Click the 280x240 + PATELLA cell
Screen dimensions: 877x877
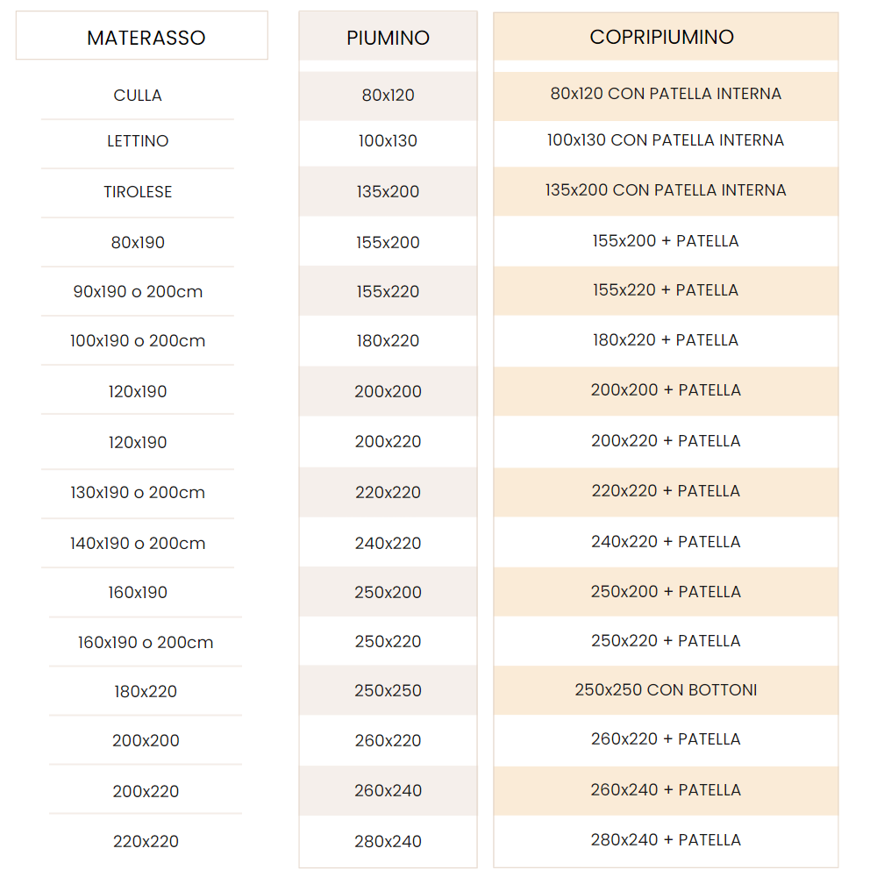coord(666,840)
